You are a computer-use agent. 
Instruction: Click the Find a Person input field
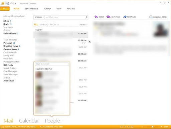[52, 64]
